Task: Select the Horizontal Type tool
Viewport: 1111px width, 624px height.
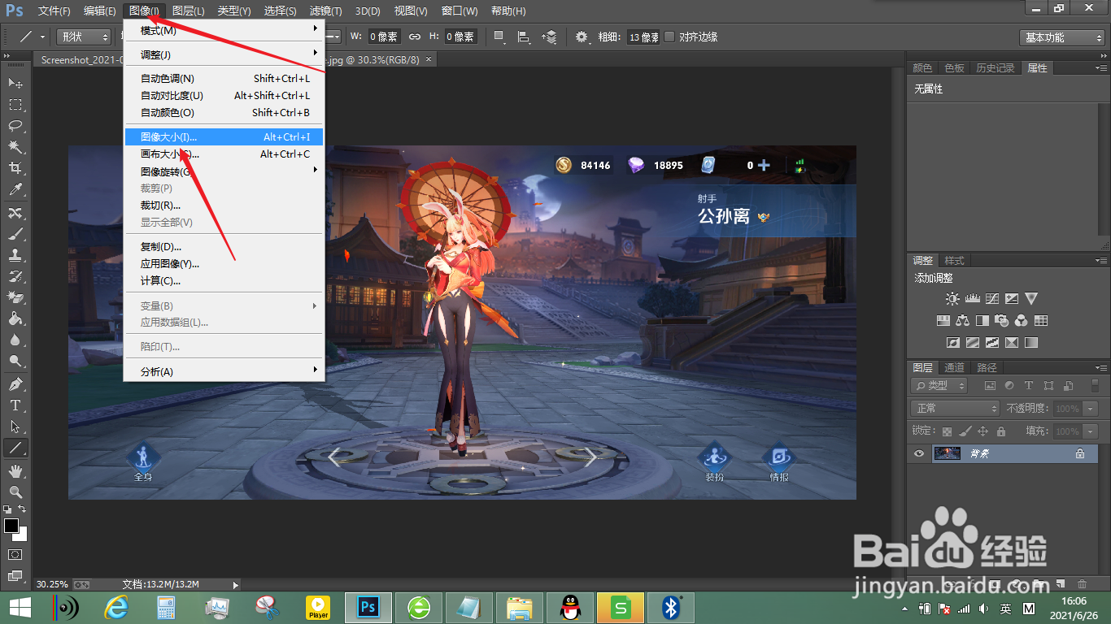Action: tap(15, 405)
